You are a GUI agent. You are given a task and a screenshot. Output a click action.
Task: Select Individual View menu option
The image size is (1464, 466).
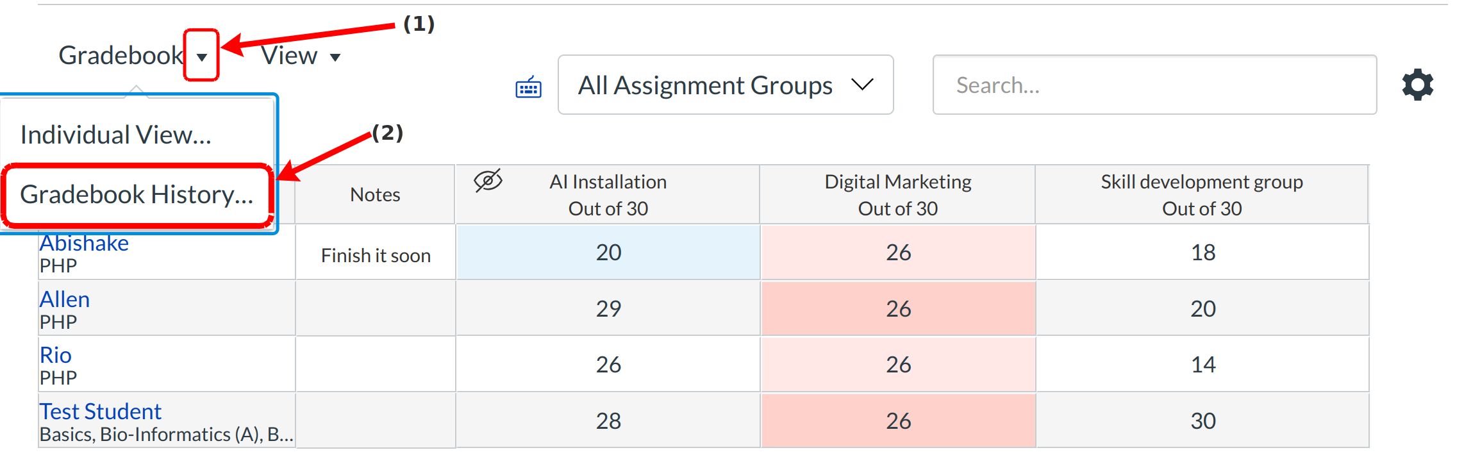116,135
